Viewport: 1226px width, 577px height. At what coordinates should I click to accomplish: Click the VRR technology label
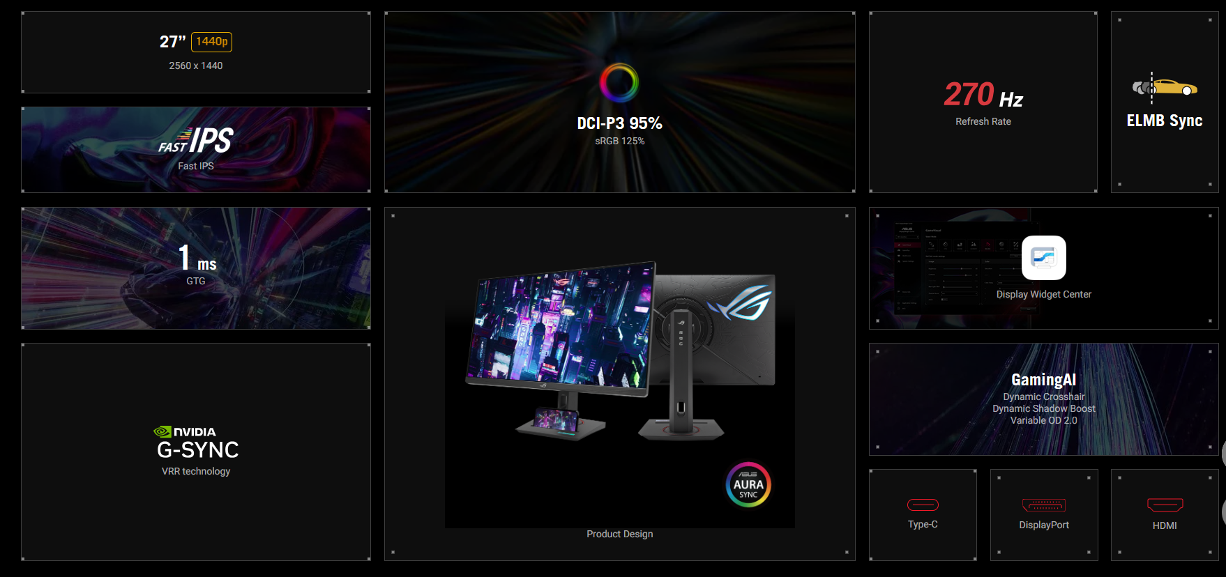[x=196, y=471]
